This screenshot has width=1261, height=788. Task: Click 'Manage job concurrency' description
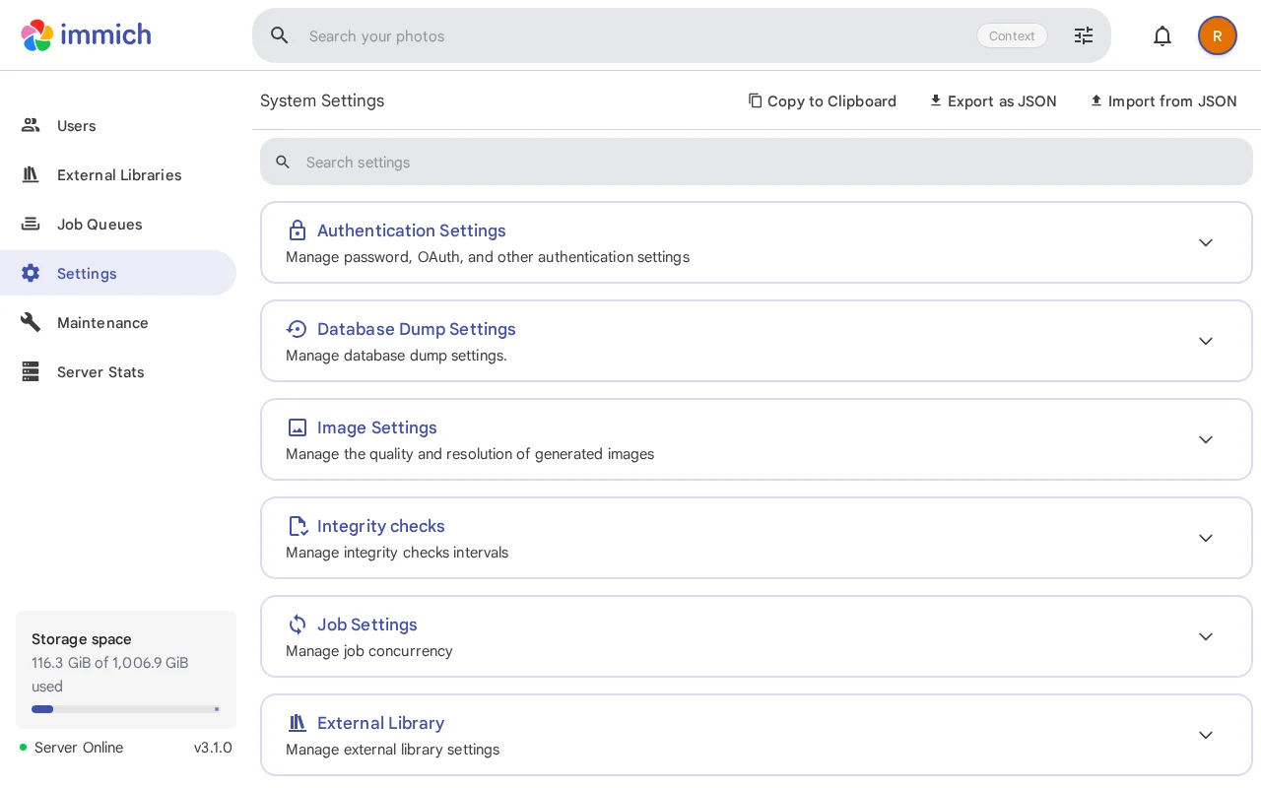[369, 651]
